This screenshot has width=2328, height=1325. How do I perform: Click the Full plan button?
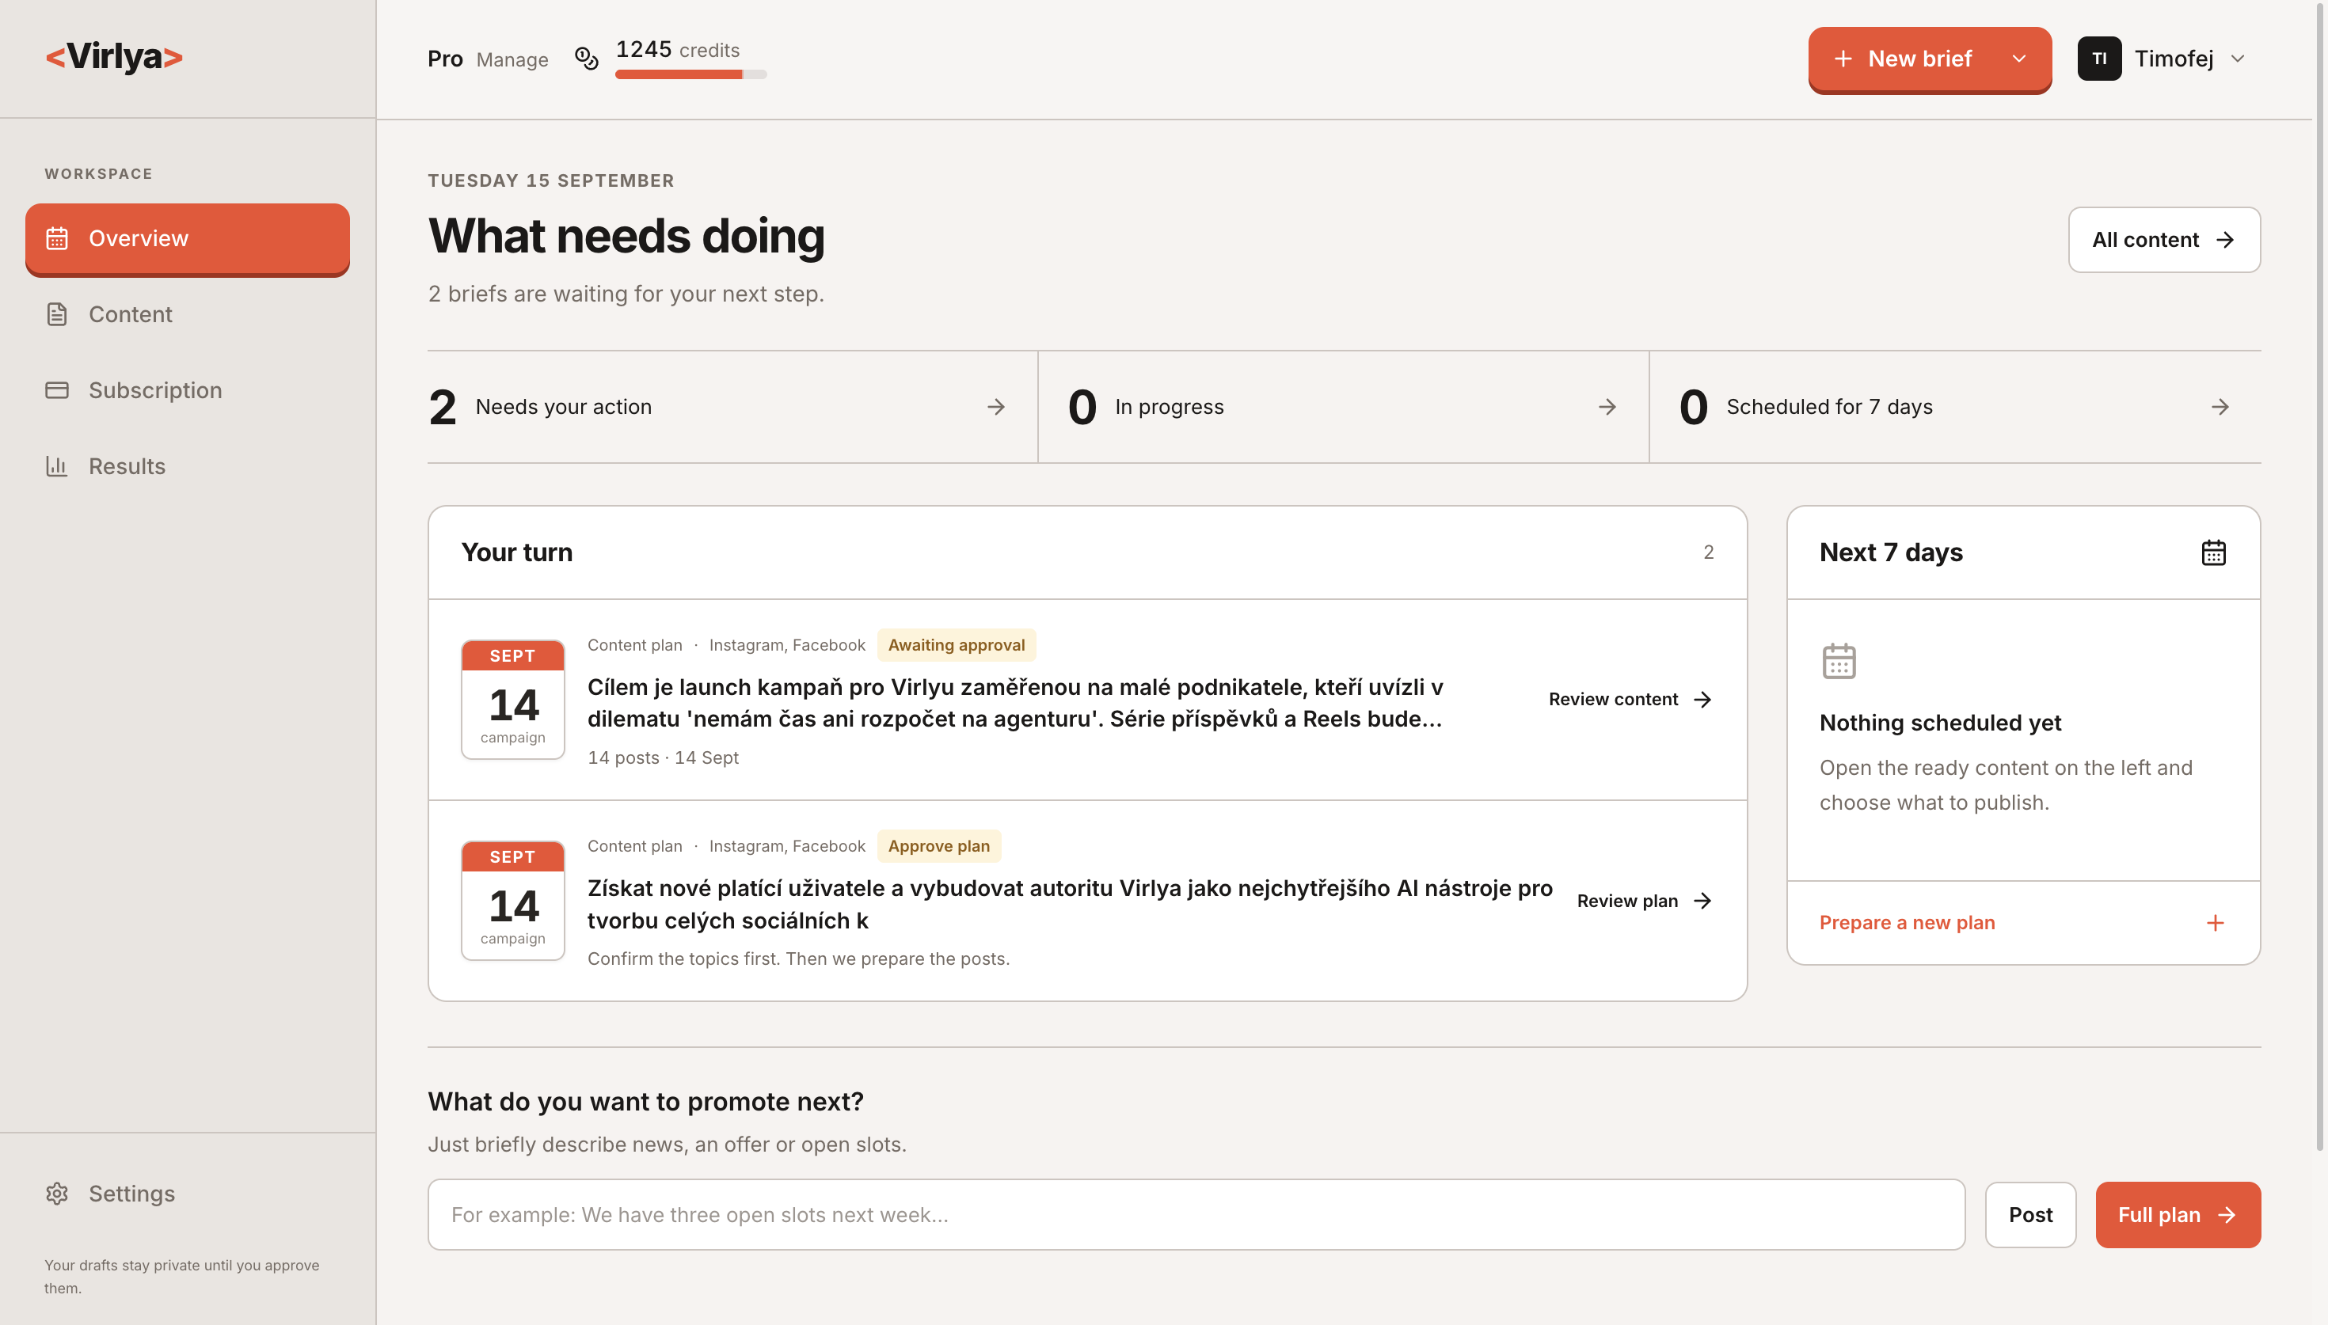click(x=2178, y=1215)
